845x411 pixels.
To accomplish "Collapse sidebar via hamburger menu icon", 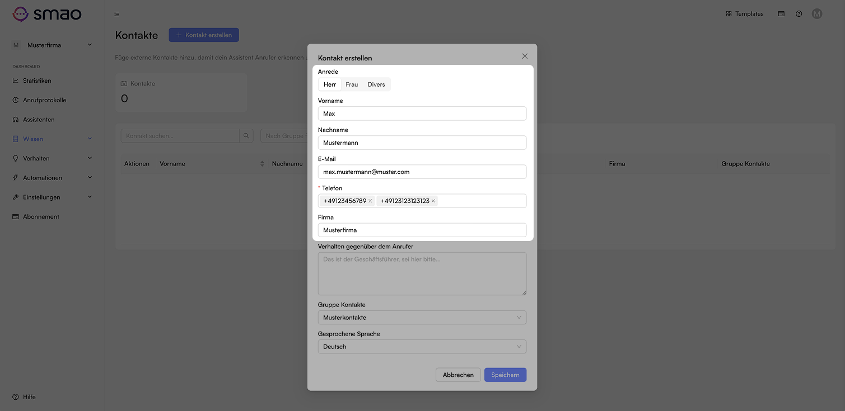I will pos(116,14).
